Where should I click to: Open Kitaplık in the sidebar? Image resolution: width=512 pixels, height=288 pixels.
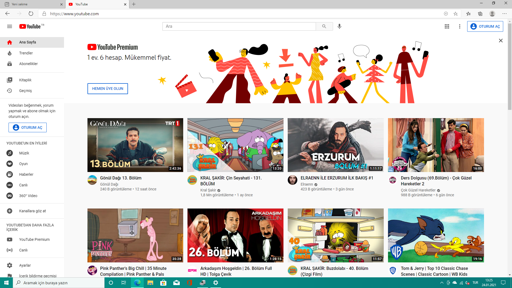click(x=25, y=80)
